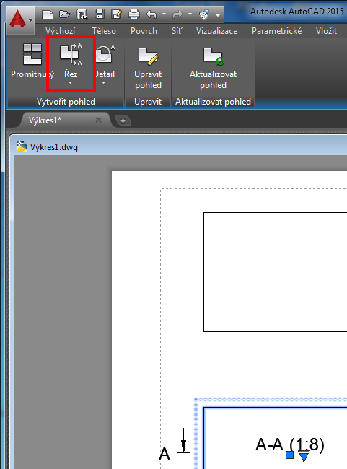Add a new drawing tab with plus button
347x469 pixels.
coord(123,120)
